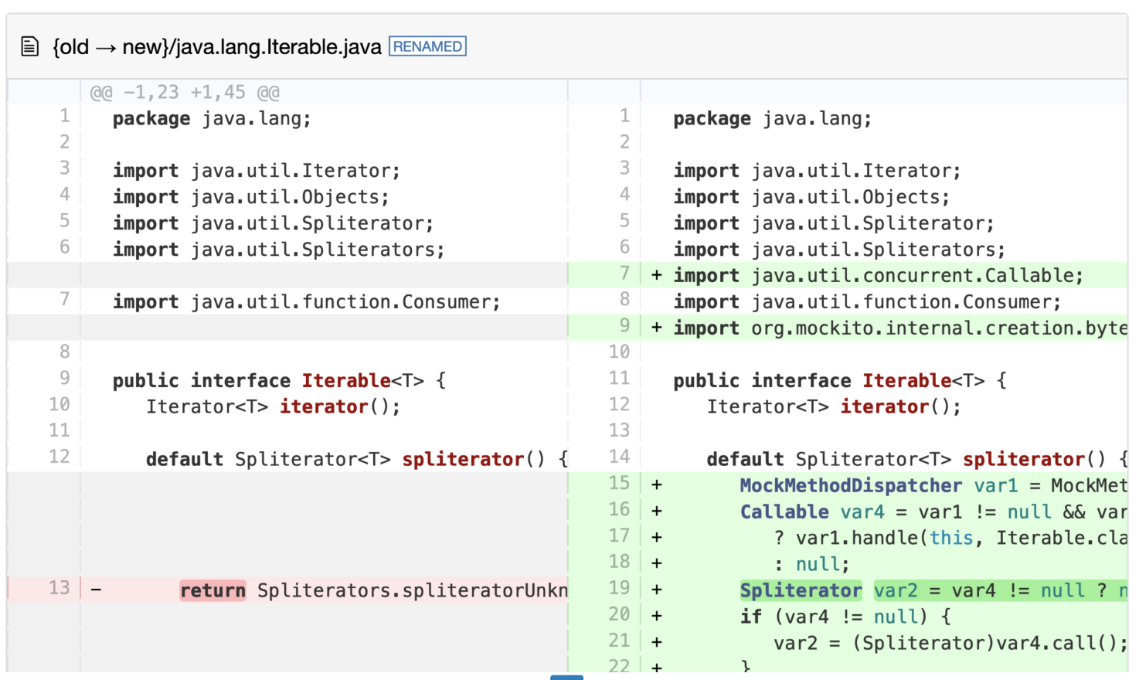Viewport: 1139px width, 680px height.
Task: Click the plus marker on new line 19
Action: click(x=656, y=590)
